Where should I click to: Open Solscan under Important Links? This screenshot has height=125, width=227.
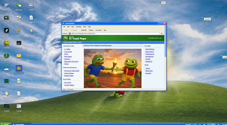click(66, 64)
